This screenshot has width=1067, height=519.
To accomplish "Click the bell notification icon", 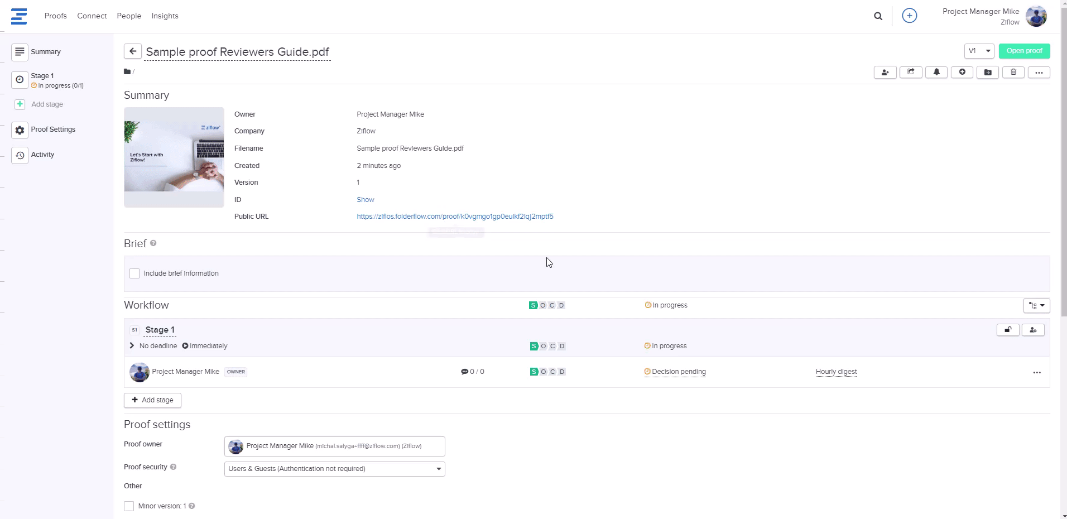I will click(936, 73).
